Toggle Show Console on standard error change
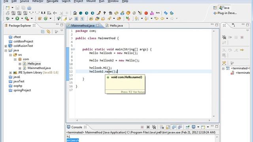 (x=180, y=127)
